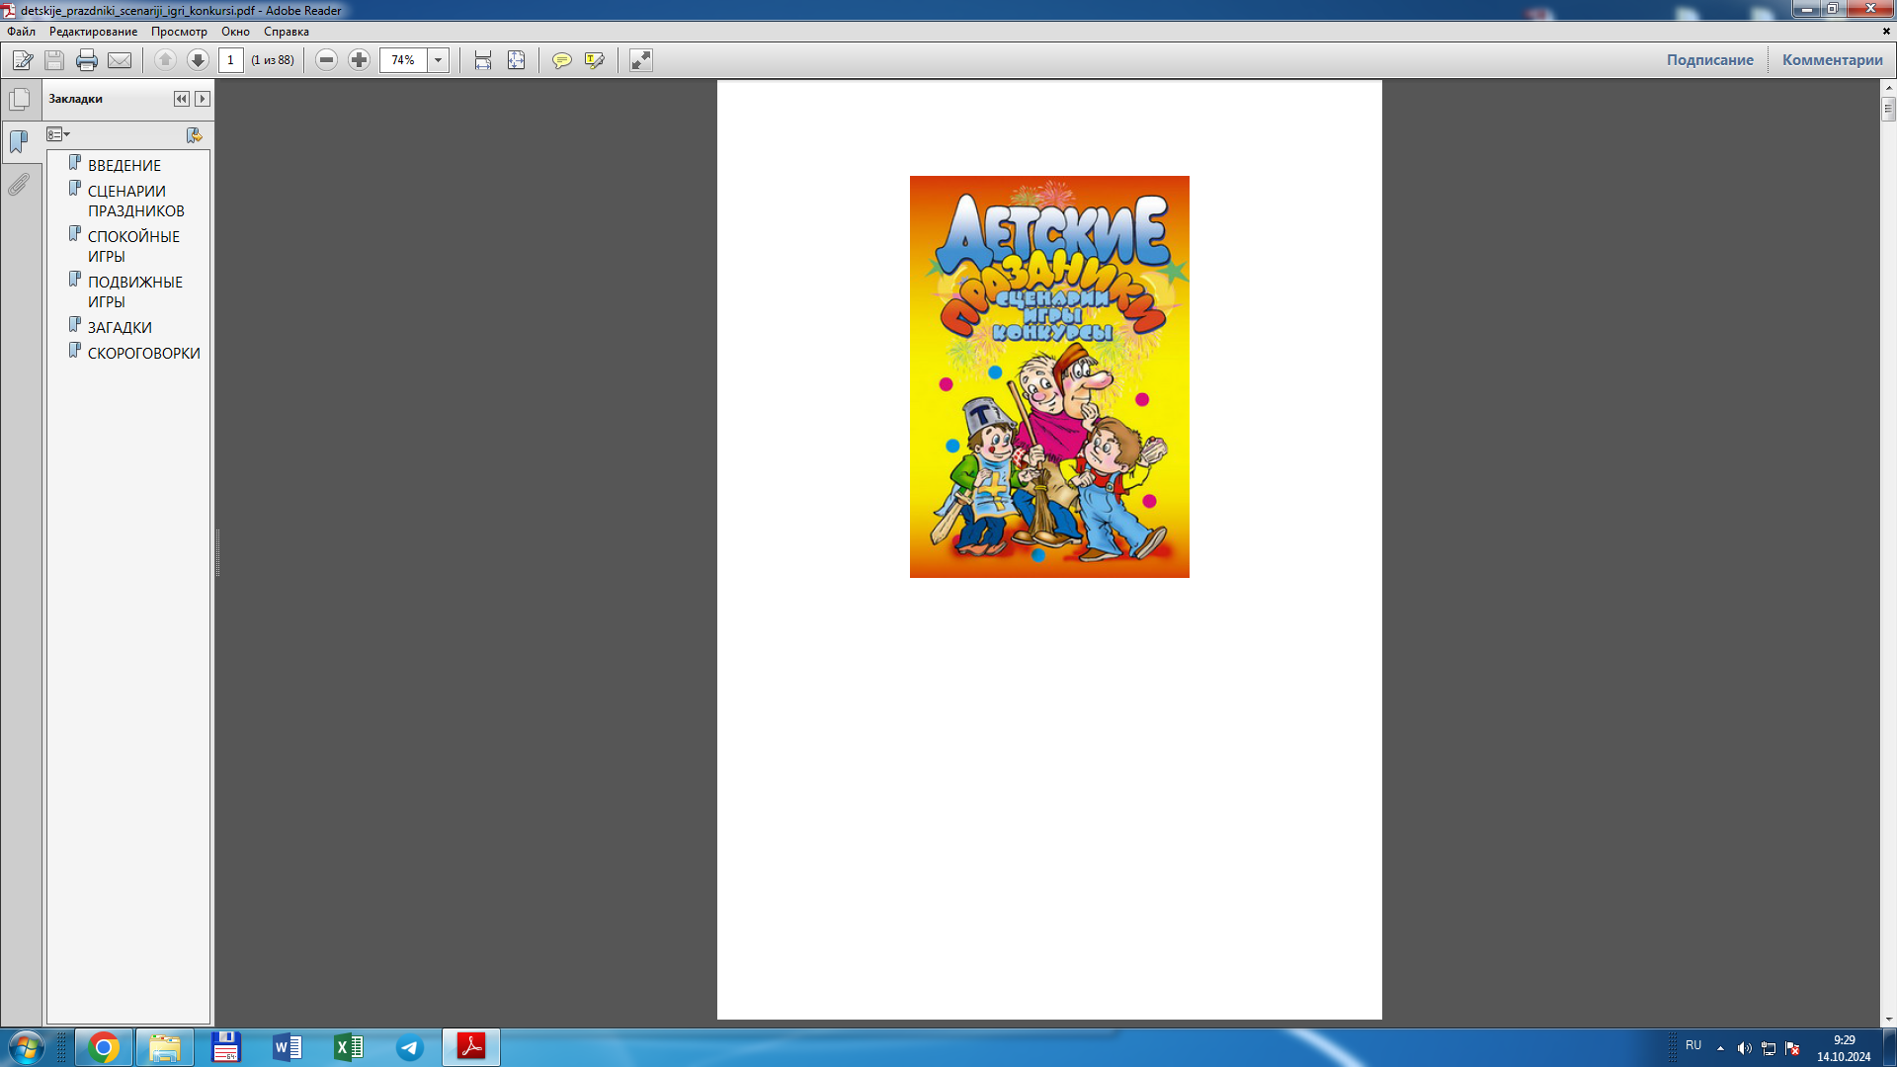The image size is (1897, 1067).
Task: Open the zoom percentage dropdown
Action: [438, 60]
